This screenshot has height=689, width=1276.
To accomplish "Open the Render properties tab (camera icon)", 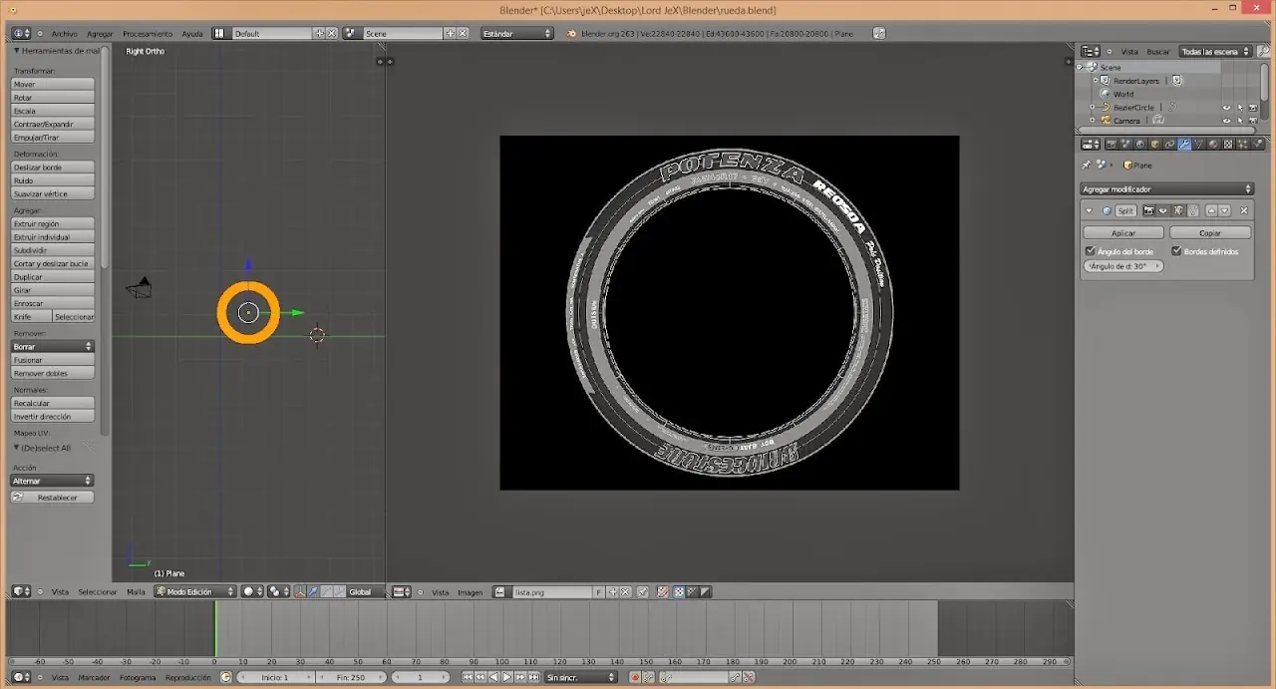I will [1112, 145].
